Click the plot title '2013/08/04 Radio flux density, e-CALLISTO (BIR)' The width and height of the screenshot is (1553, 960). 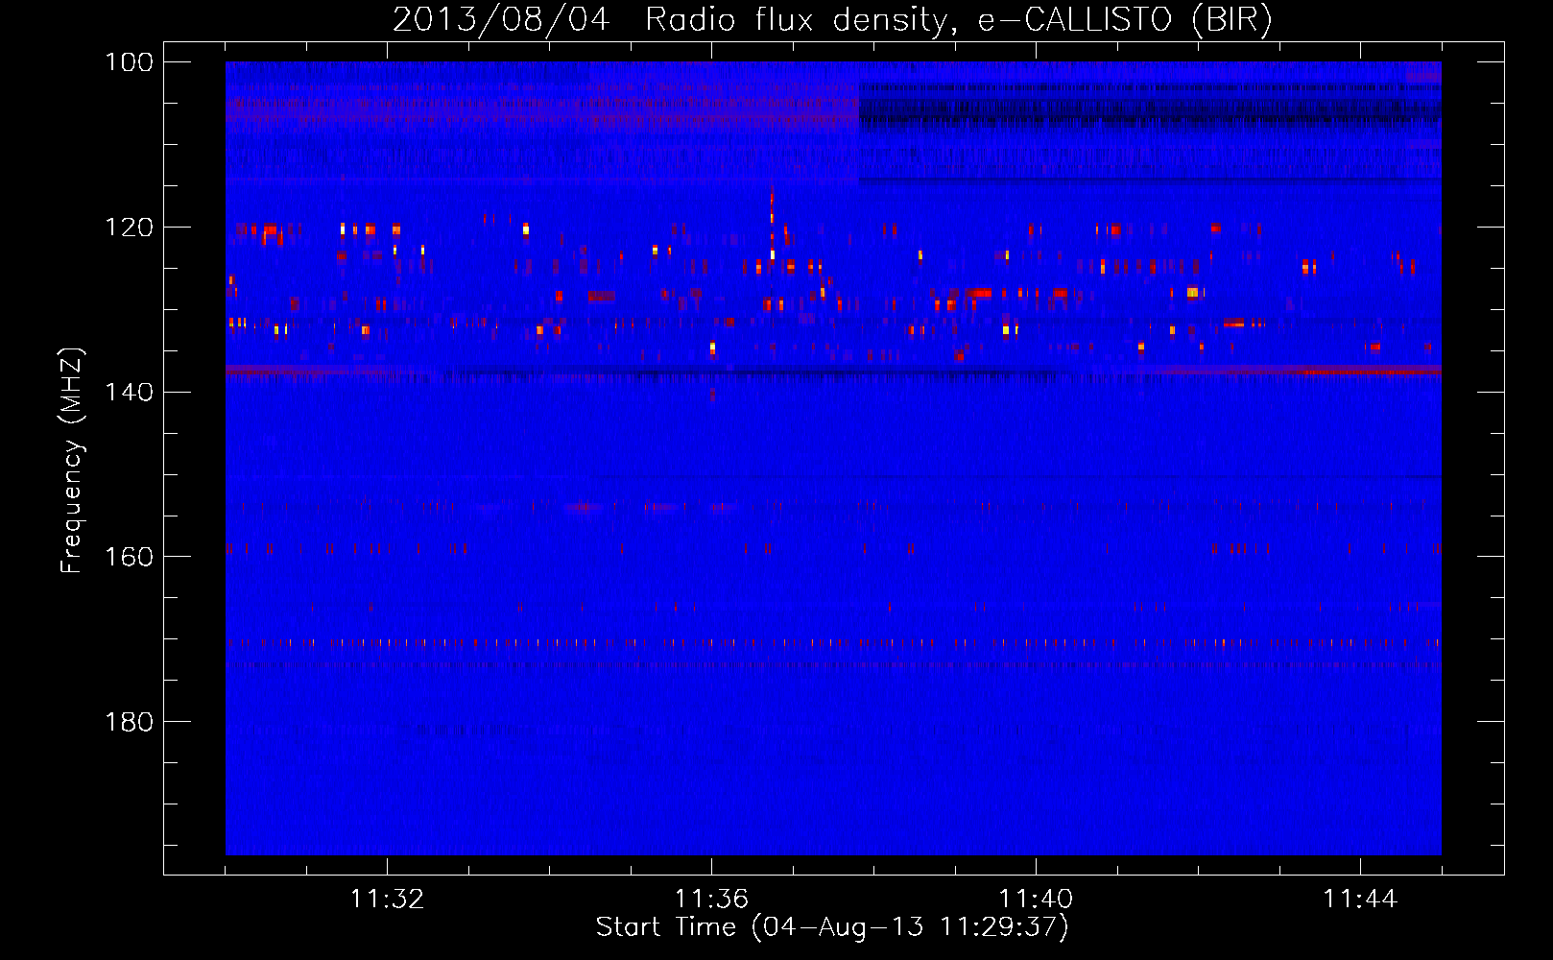832,19
